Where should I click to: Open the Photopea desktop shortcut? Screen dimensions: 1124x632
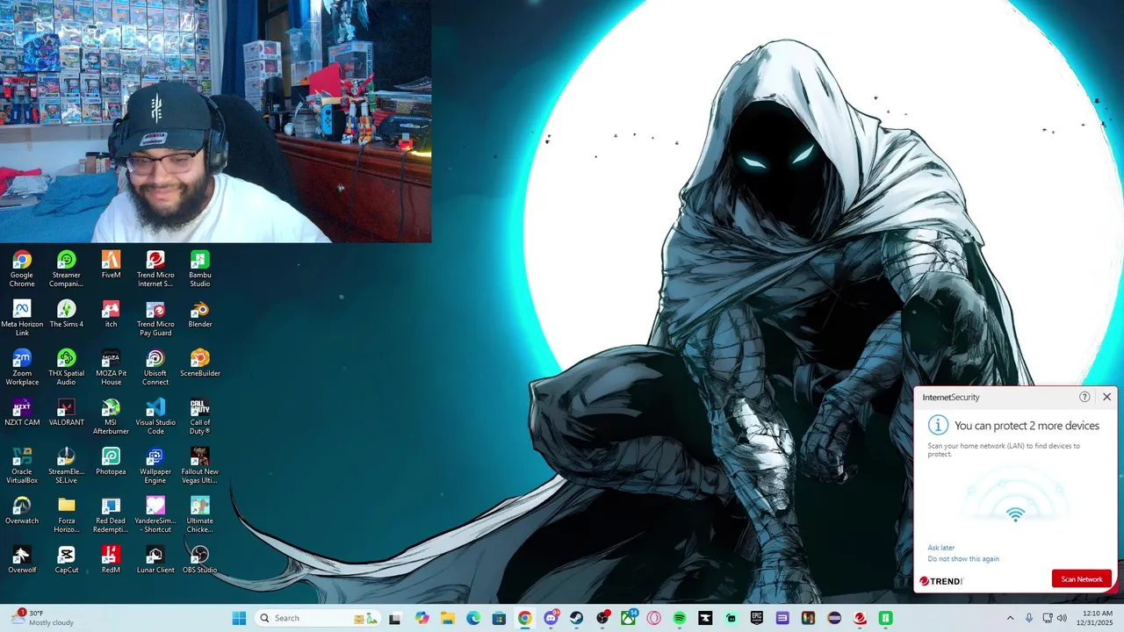point(111,461)
